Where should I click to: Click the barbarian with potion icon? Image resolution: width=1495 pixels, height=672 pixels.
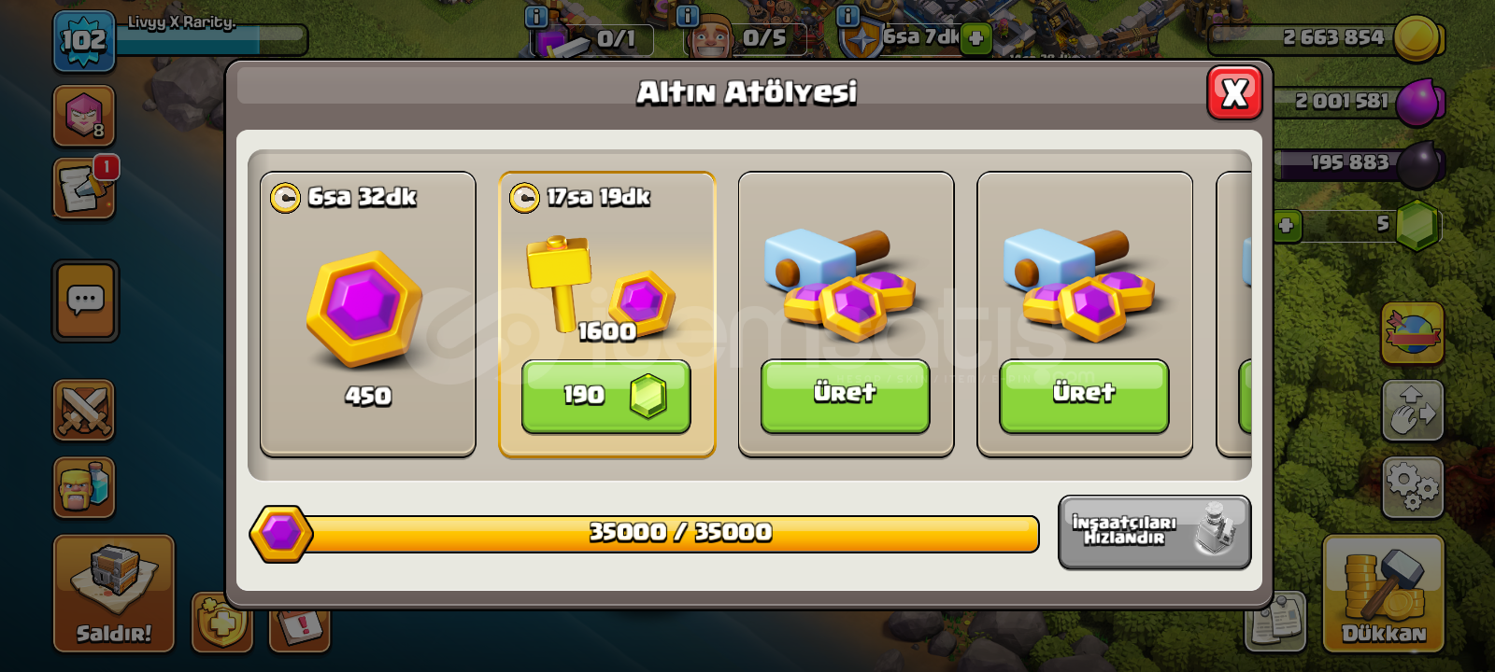pos(84,487)
